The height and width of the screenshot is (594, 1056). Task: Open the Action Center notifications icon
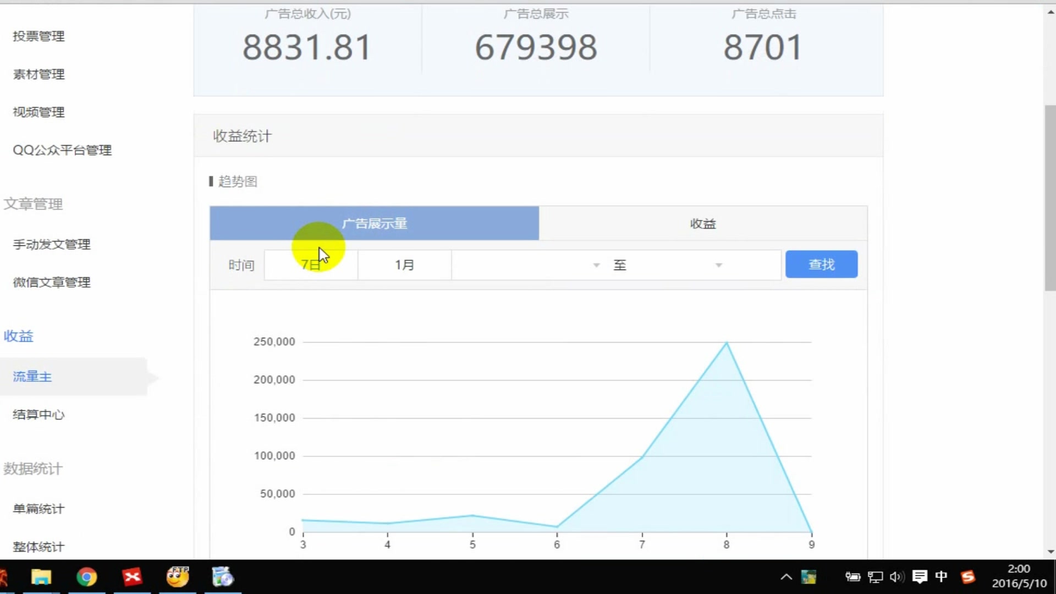click(920, 577)
